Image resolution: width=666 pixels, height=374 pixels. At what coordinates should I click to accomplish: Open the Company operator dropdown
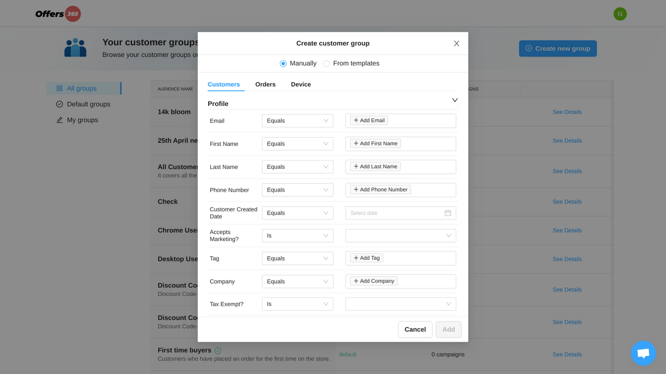(298, 282)
